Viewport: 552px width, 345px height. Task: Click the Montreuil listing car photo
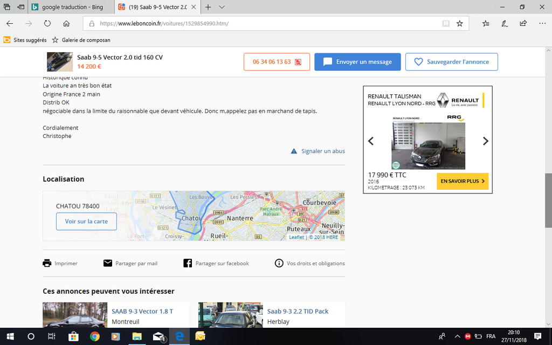pos(75,315)
